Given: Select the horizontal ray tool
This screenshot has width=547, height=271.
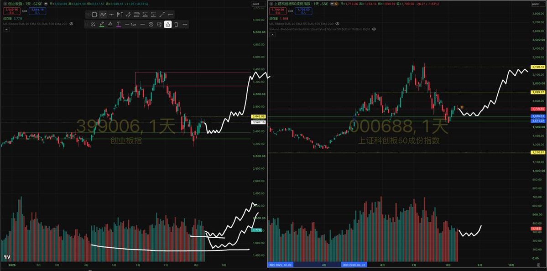Looking at the screenshot, I should click(x=170, y=15).
